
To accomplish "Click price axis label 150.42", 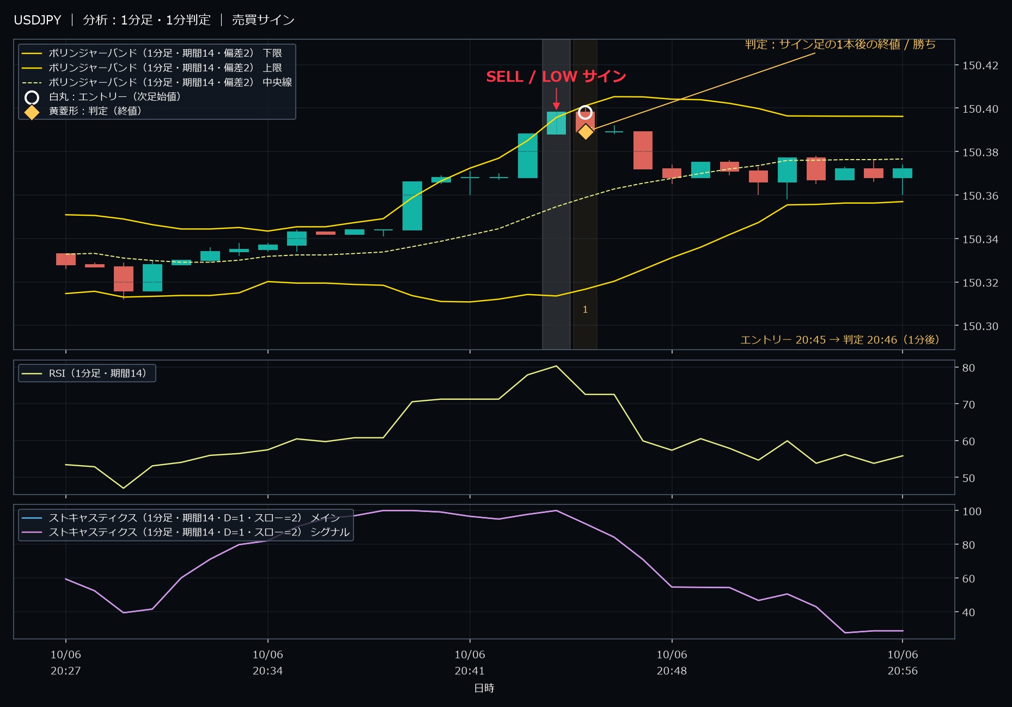I will pos(980,66).
